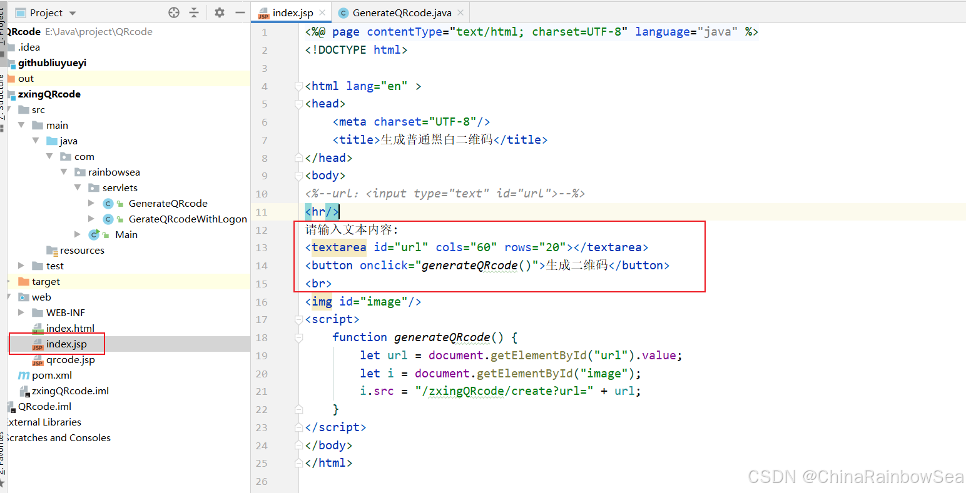Close the index.jsp editor tab
Screen dimensions: 966x493
(x=322, y=12)
